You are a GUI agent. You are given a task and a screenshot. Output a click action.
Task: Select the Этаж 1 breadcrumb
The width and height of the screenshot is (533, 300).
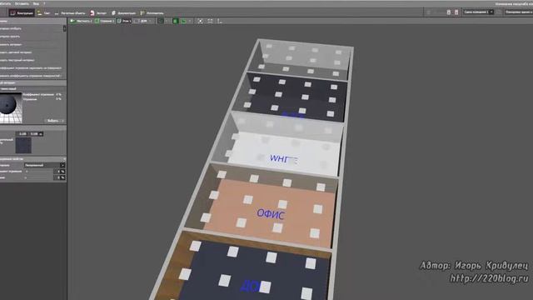click(x=124, y=21)
